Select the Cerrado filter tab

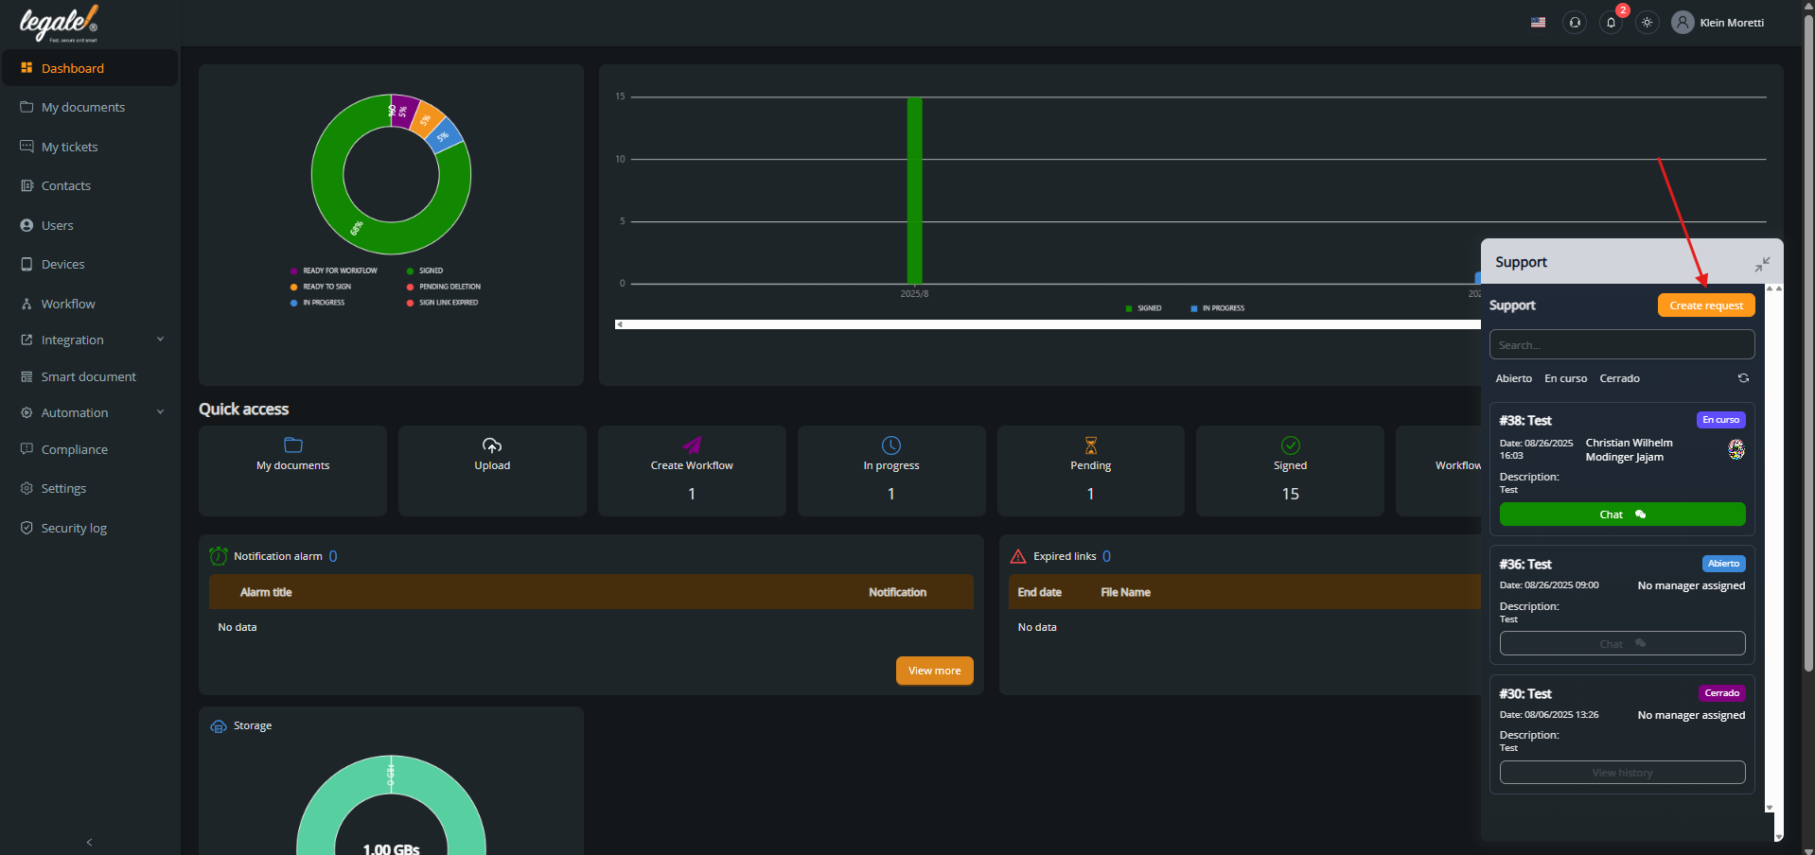[x=1620, y=378]
